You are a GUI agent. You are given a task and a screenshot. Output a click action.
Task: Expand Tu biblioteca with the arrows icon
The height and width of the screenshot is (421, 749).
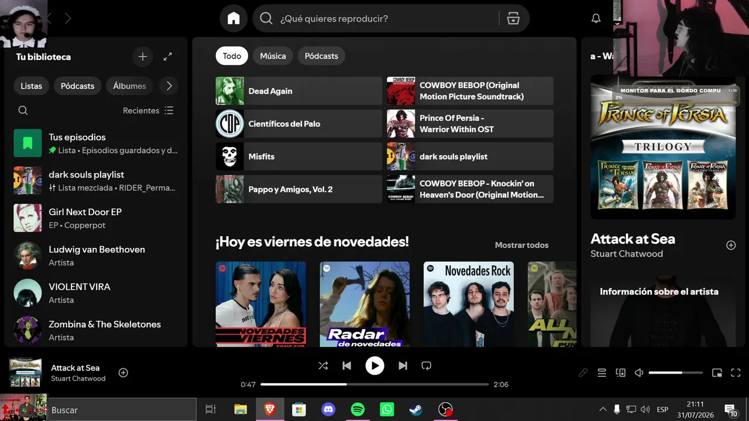point(168,57)
